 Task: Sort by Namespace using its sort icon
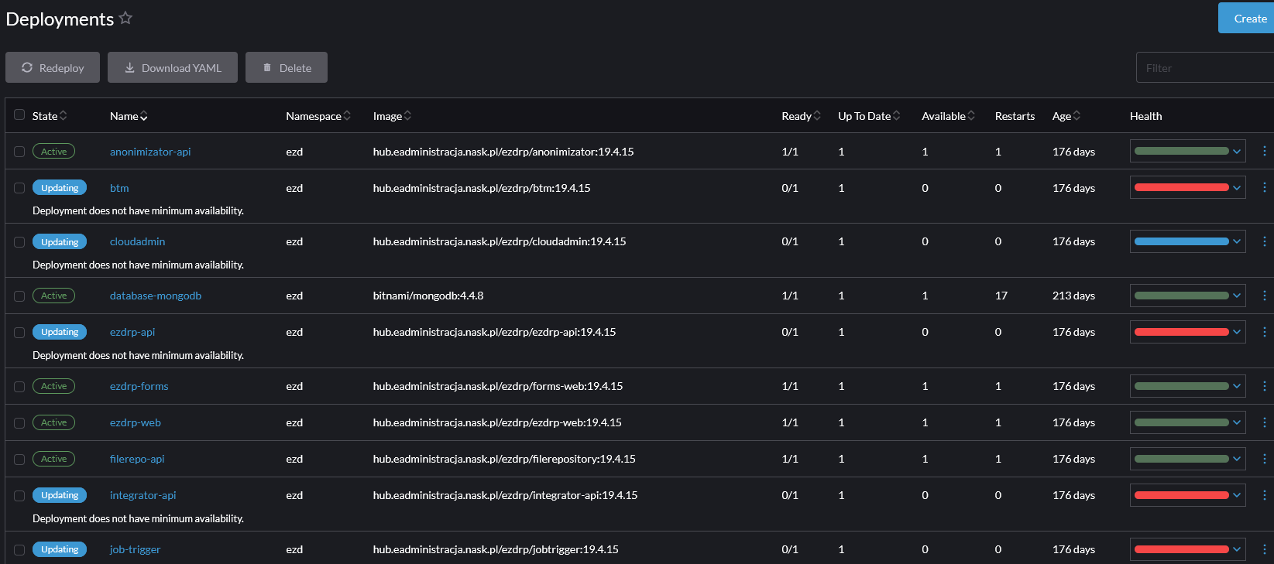(x=347, y=116)
